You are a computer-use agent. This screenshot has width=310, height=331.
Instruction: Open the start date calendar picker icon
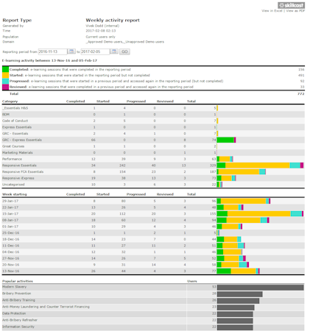coord(71,51)
